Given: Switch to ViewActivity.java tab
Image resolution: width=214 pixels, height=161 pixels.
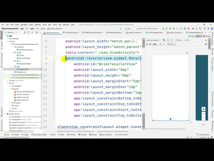Looking at the screenshot, I should [x=72, y=33].
